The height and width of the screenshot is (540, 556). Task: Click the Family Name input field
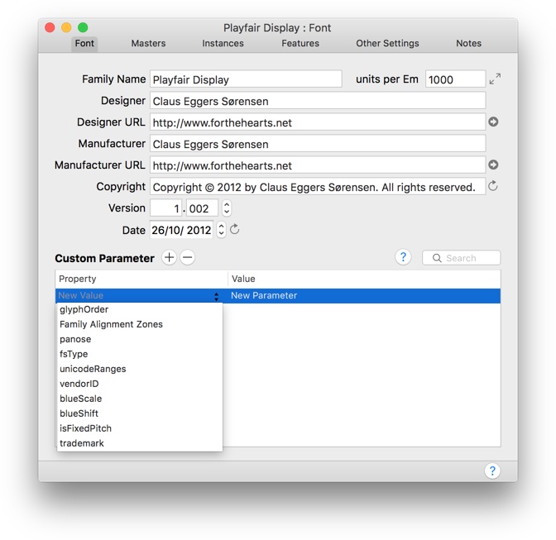tap(246, 79)
